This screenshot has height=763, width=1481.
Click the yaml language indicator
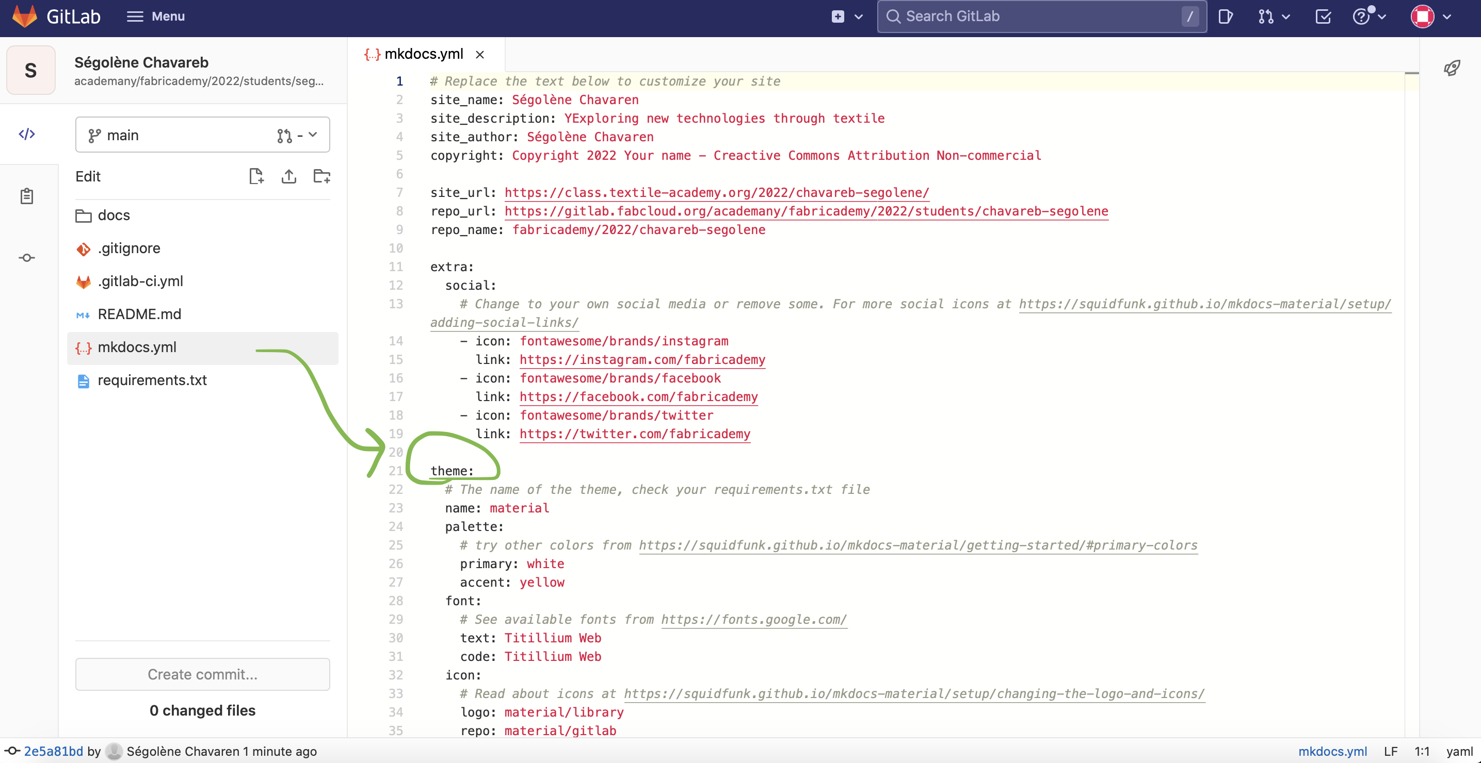click(x=1459, y=751)
